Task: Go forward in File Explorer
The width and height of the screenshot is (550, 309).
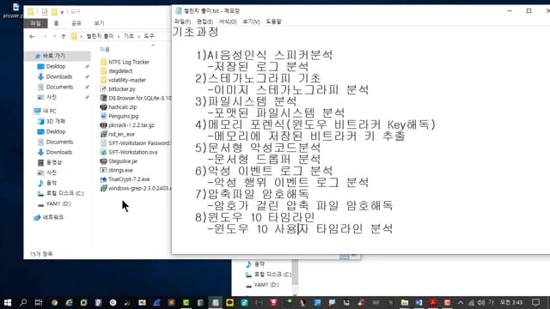Action: pyautogui.click(x=44, y=36)
